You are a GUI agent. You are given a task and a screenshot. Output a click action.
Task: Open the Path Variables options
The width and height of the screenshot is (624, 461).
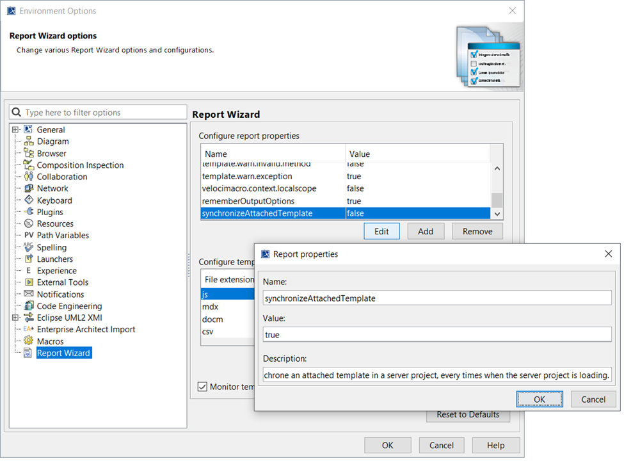tap(63, 235)
